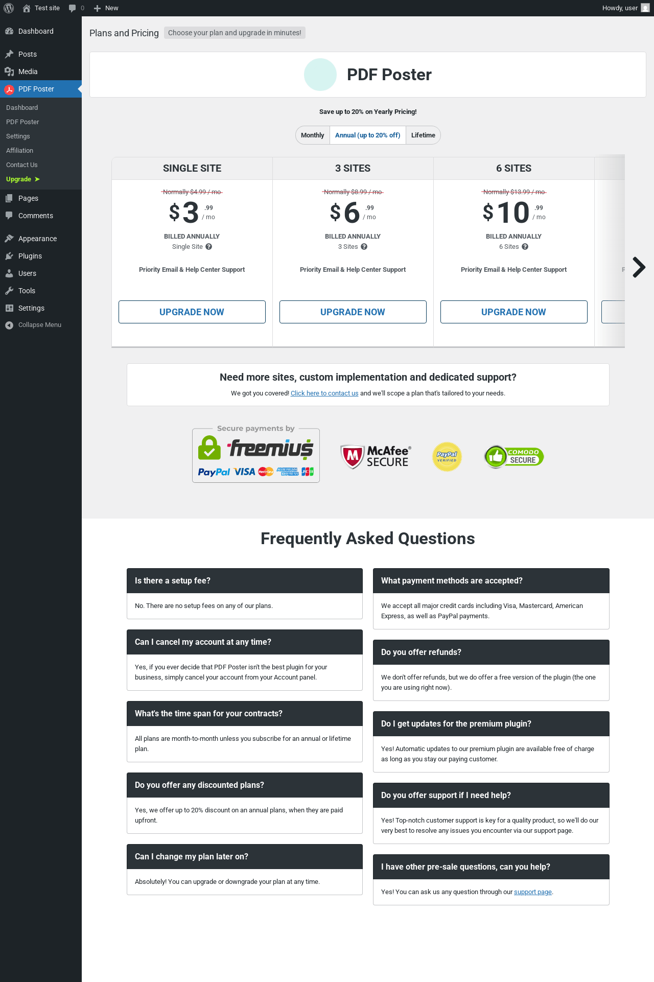Select Annual (up to 20% off) billing

tap(368, 135)
